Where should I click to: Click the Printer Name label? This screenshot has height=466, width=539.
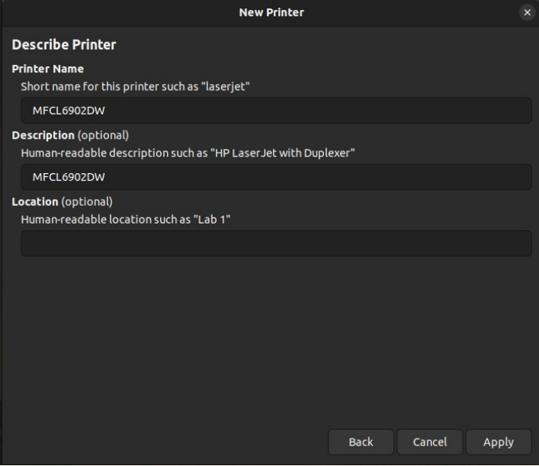point(47,69)
